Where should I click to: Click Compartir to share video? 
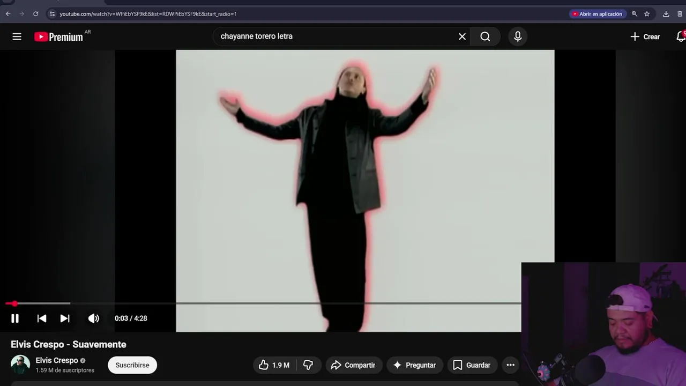coord(354,365)
